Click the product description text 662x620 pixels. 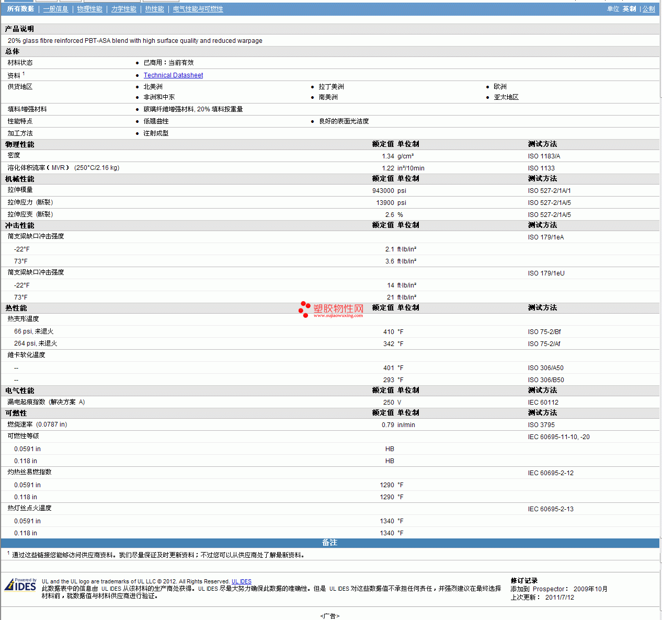tap(135, 41)
